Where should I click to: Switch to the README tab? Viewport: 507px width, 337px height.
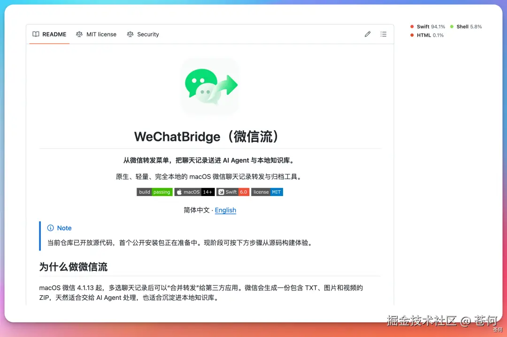click(x=49, y=34)
